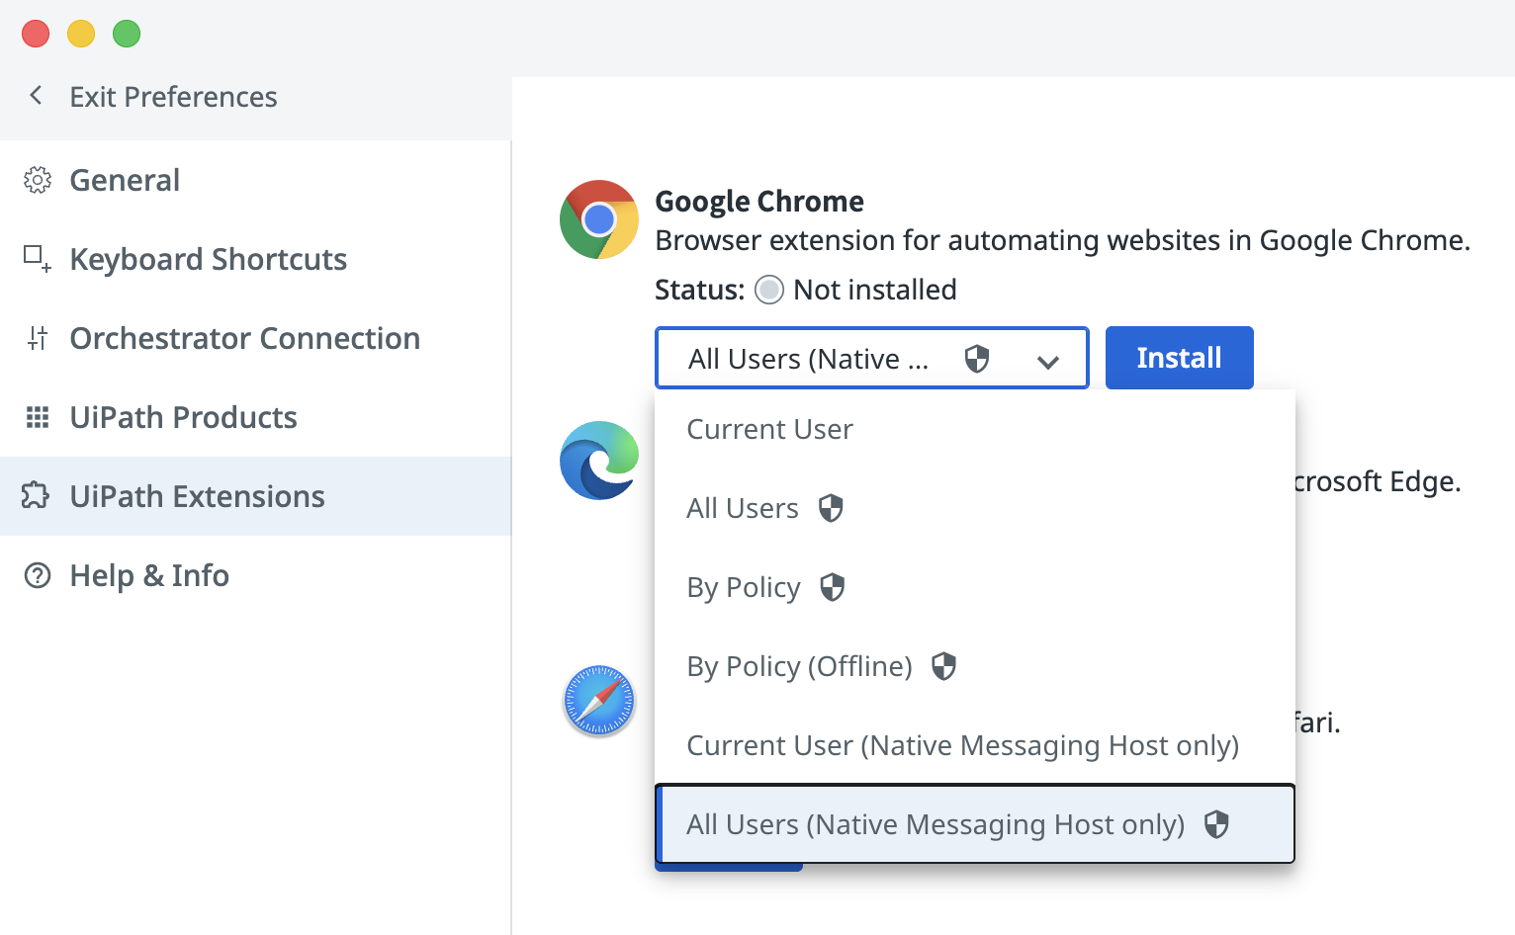Viewport: 1515px width, 935px height.
Task: Choose the By Policy option
Action: 975,587
